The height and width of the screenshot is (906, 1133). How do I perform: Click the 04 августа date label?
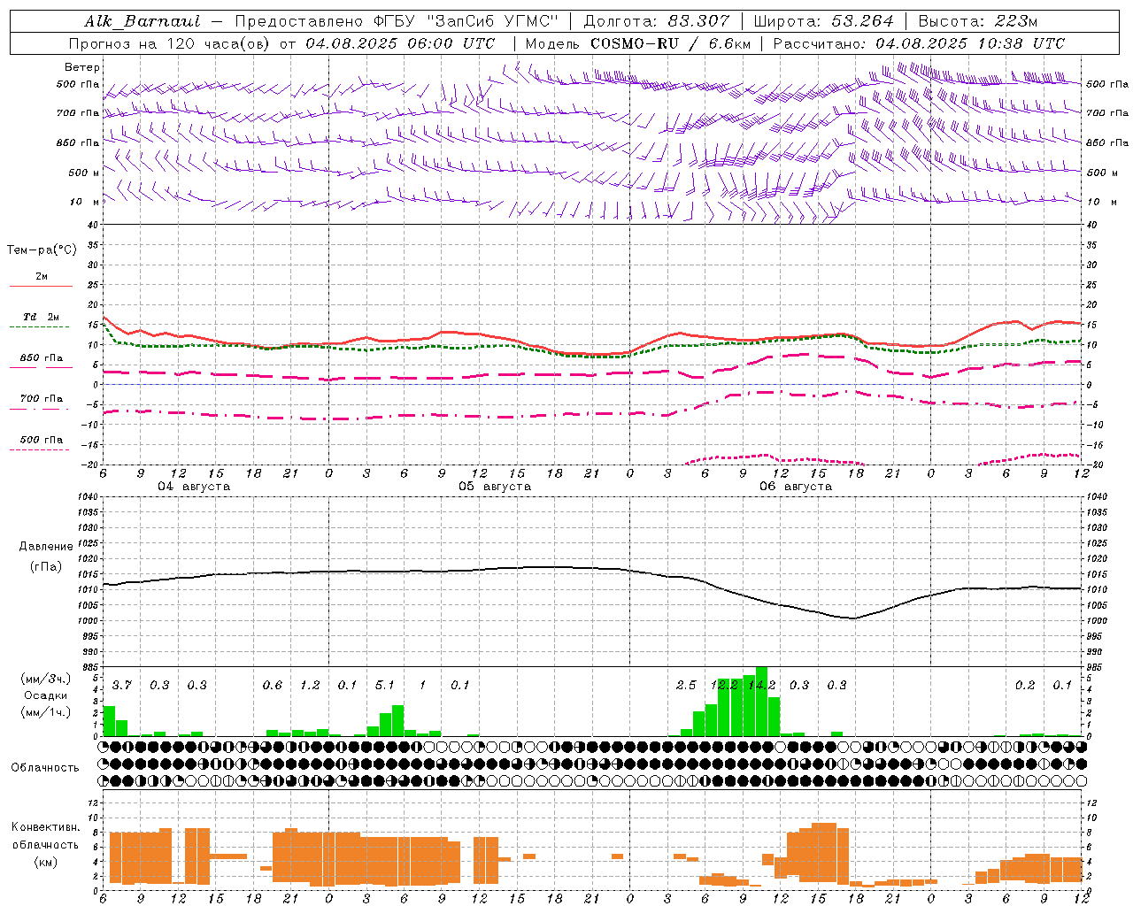[194, 487]
